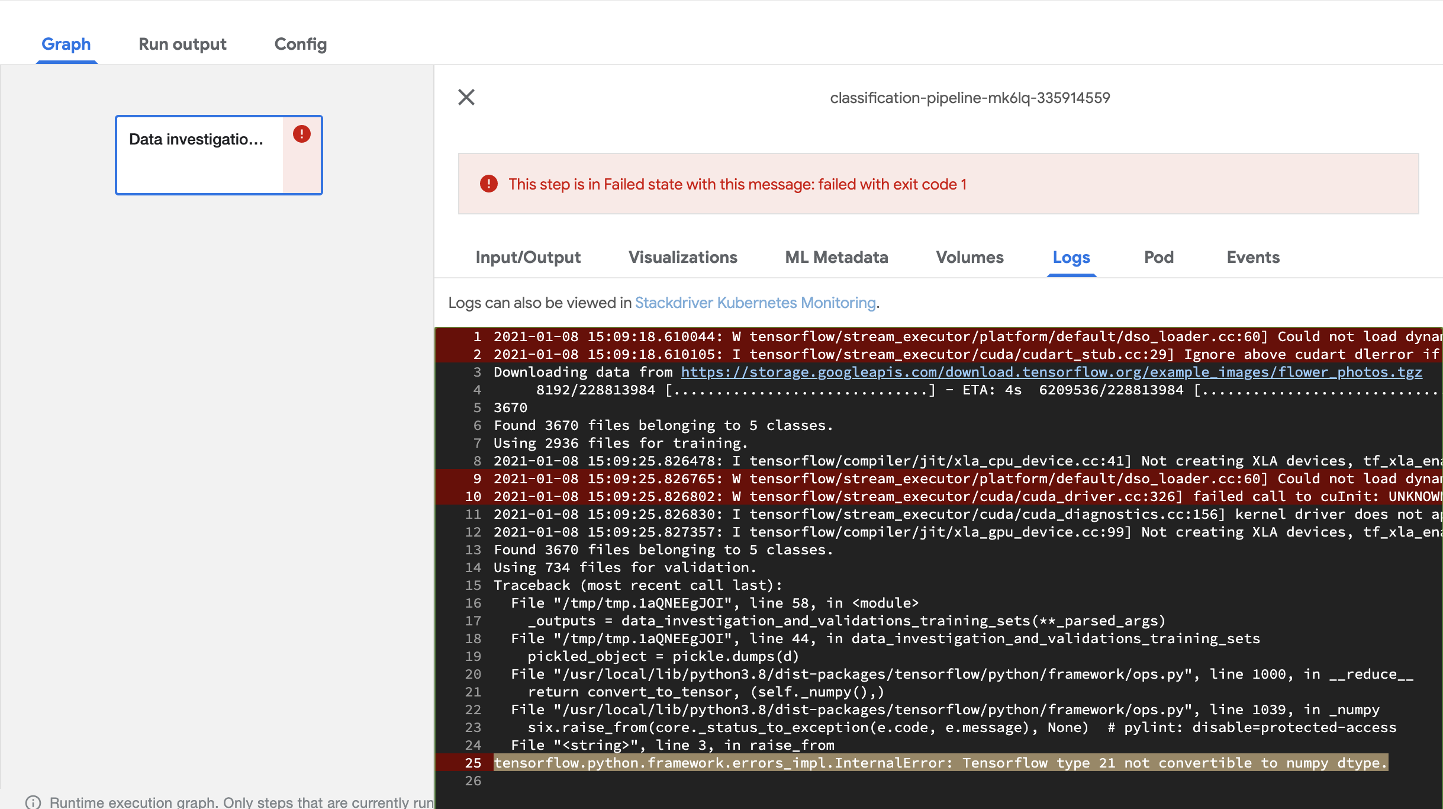Open the flower_photos.tgz download URL in logs

(x=1051, y=373)
